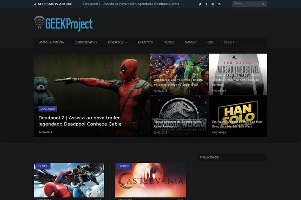Click the Séries badge on Castlevania card
301x200 pixels.
[124, 166]
